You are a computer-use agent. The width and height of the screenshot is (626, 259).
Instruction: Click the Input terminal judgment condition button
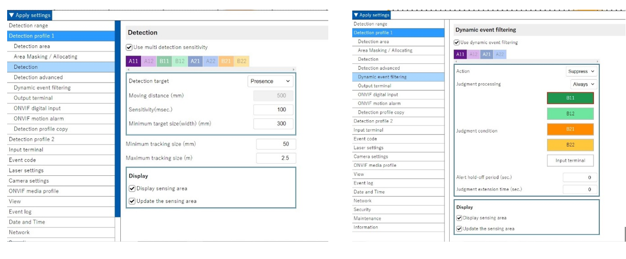(x=570, y=161)
